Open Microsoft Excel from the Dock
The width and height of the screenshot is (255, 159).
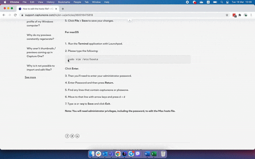point(154,153)
